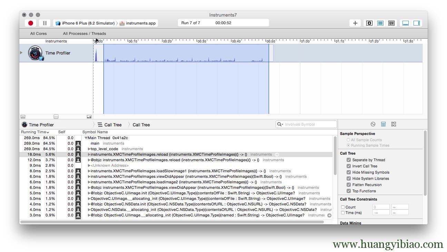
Task: Click the lined icon before the first Call Tree breadcrumb
Action: pyautogui.click(x=100, y=125)
